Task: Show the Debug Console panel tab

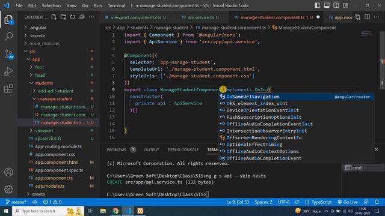Action: coord(183,149)
